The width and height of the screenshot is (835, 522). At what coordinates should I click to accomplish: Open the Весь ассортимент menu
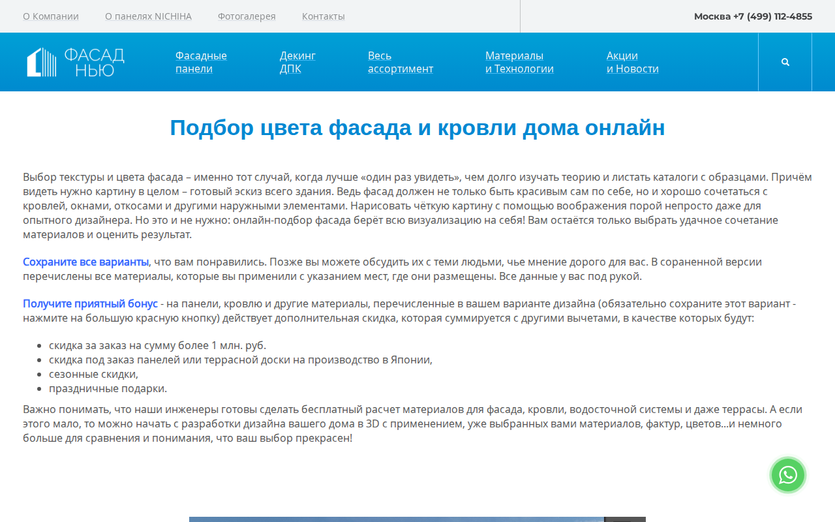point(401,62)
